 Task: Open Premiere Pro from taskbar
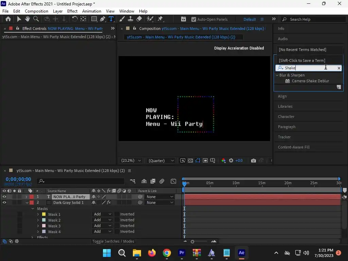(x=182, y=253)
